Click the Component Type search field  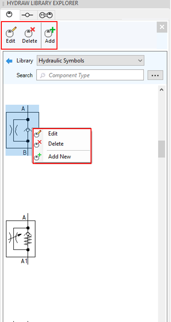[90, 75]
